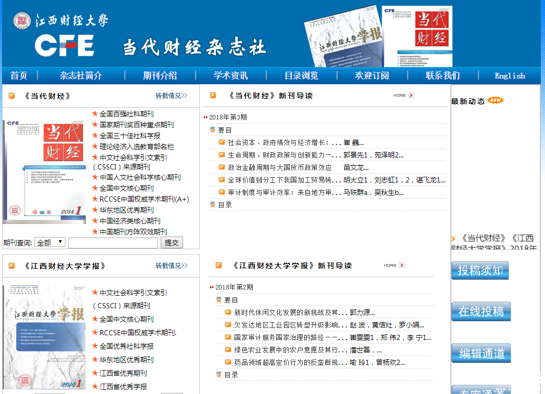
Task: Click the 要目 icon under 2018年第2期
Action: click(218, 300)
